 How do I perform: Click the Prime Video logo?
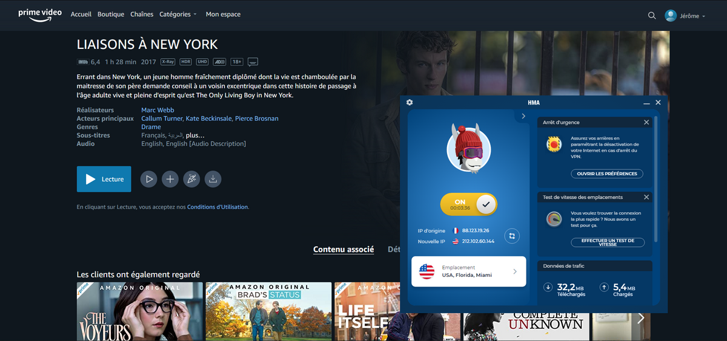click(40, 15)
